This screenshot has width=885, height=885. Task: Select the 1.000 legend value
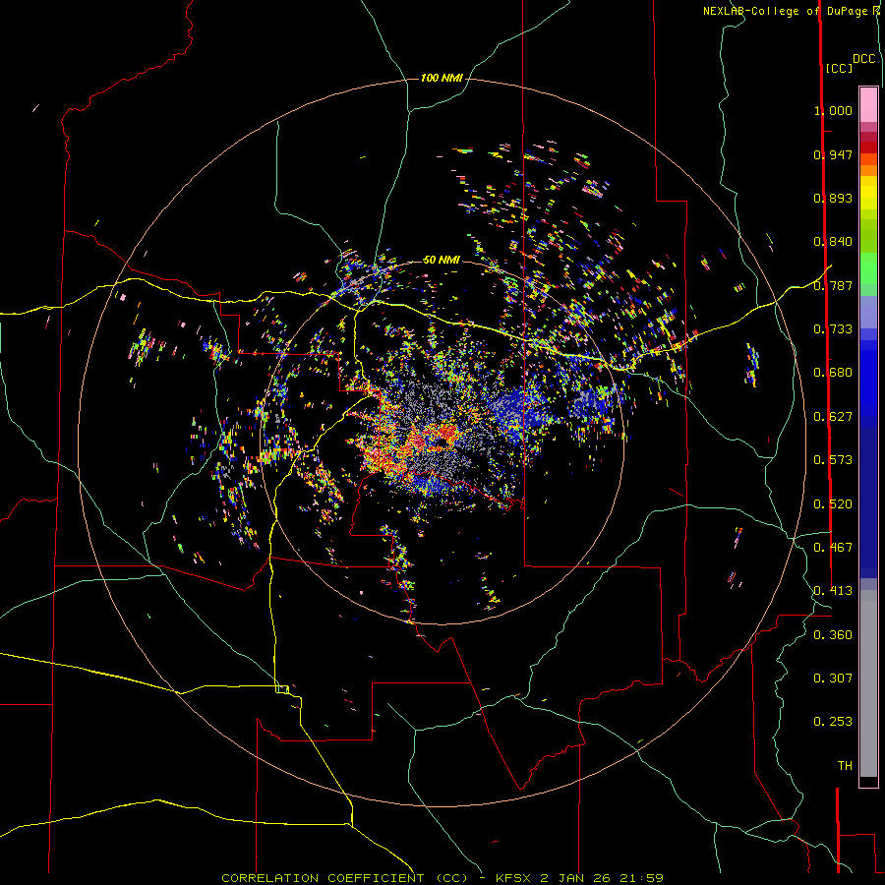(x=833, y=110)
